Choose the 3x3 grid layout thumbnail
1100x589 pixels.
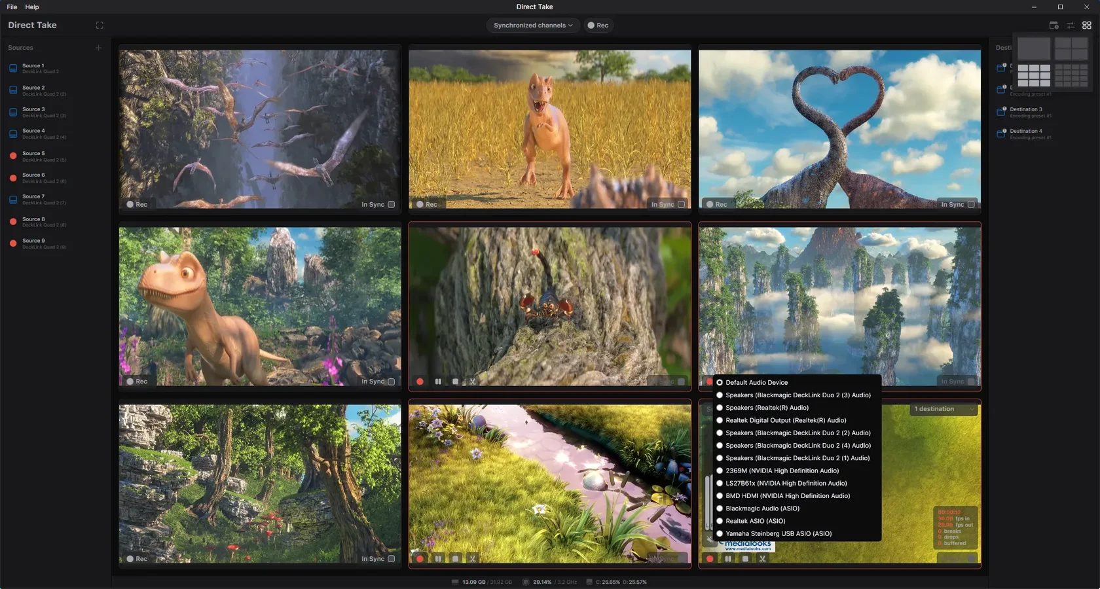tap(1034, 75)
